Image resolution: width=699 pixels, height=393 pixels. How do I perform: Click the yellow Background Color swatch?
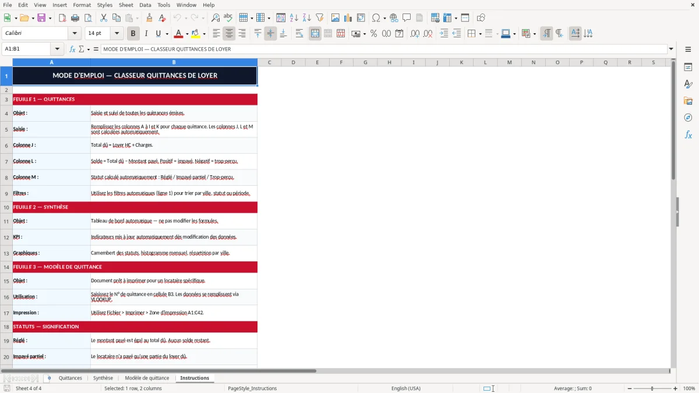[x=196, y=34]
